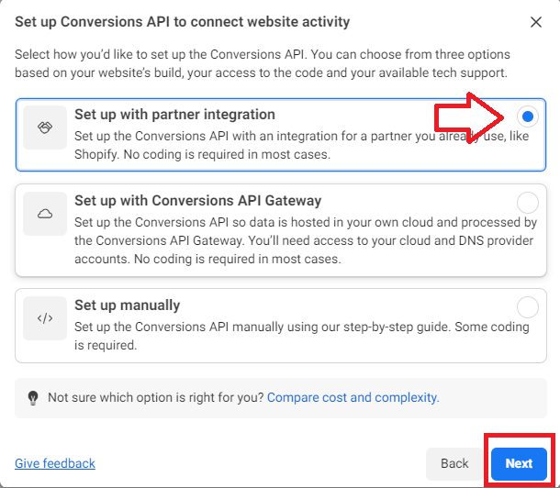Go back with the Back button
560x488 pixels.
tap(454, 464)
